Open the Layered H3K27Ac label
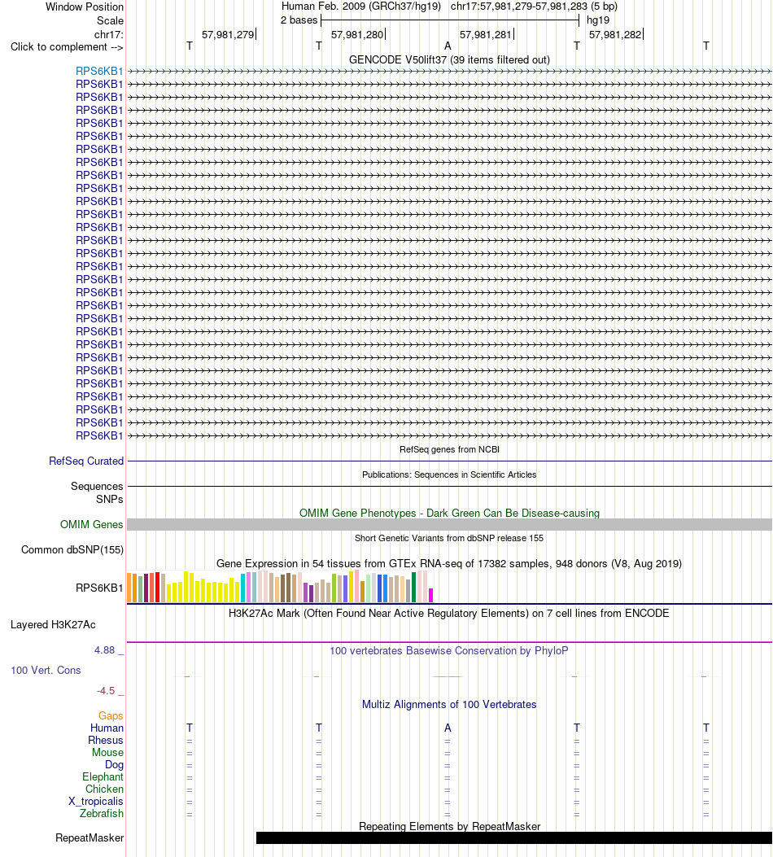Screen dimensions: 773x857 (x=53, y=625)
